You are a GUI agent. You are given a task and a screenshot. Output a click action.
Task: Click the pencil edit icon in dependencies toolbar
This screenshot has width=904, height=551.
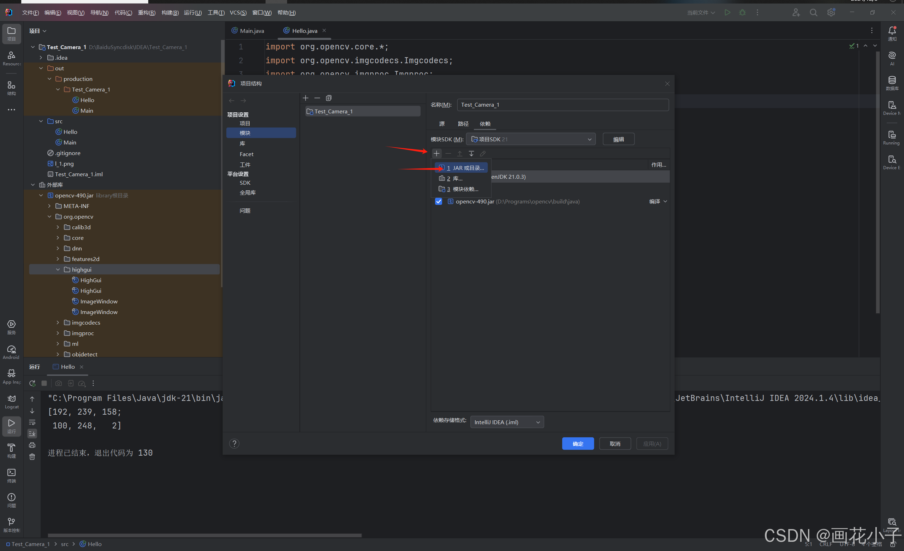click(483, 153)
